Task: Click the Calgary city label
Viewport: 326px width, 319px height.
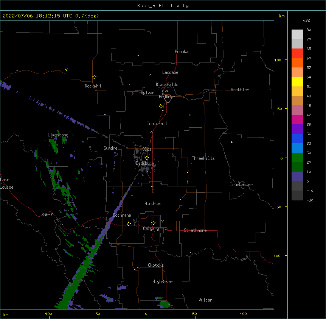Action: [x=151, y=228]
